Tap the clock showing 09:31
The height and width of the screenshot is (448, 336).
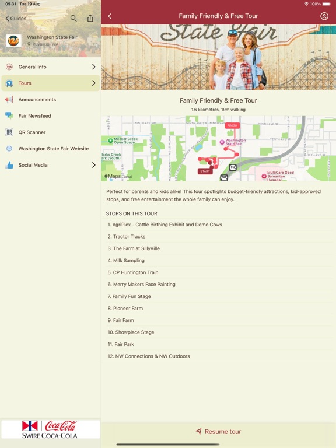click(10, 4)
